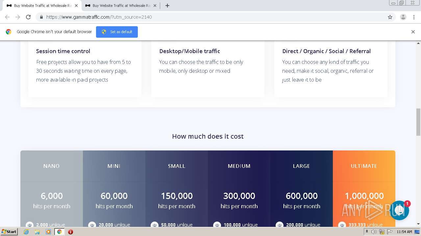Click the Opera icon in the taskbar
The image size is (421, 236).
(x=70, y=232)
